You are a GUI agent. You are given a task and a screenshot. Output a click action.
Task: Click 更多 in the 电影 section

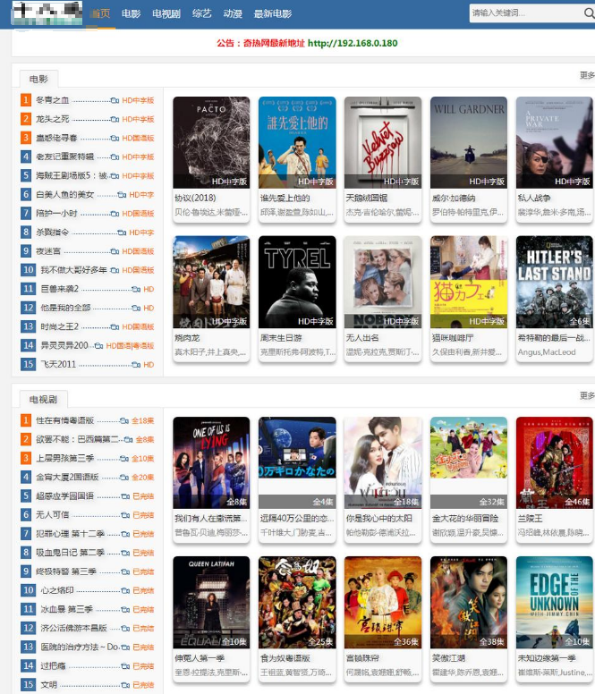click(x=588, y=75)
